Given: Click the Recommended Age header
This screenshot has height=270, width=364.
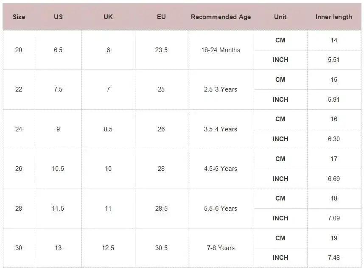Looking at the screenshot, I should 221,17.
